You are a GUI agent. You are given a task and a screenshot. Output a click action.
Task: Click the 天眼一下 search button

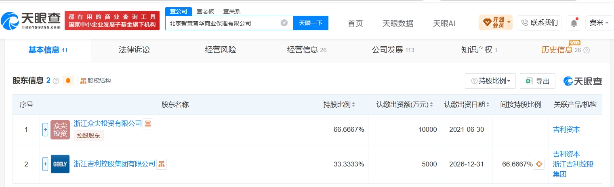pos(311,23)
